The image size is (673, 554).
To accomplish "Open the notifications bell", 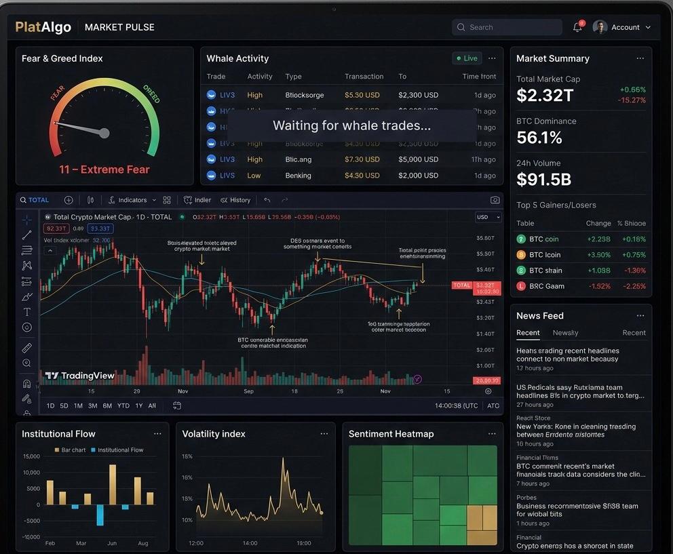I will point(578,27).
